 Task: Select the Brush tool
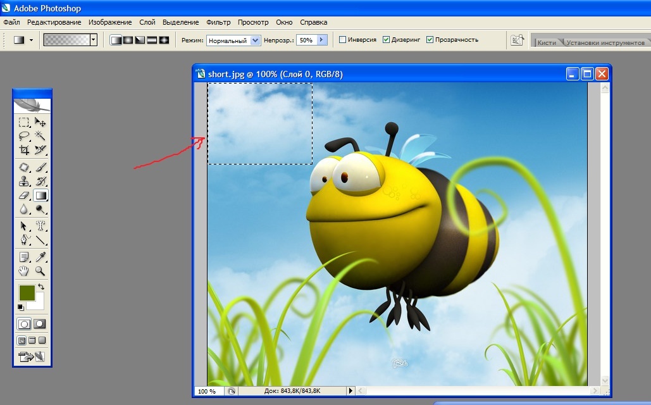click(40, 168)
